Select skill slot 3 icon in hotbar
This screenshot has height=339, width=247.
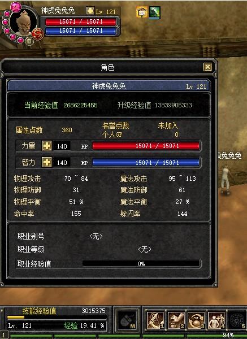(196, 320)
